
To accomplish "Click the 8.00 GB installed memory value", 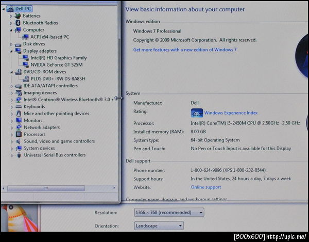I will [198, 132].
